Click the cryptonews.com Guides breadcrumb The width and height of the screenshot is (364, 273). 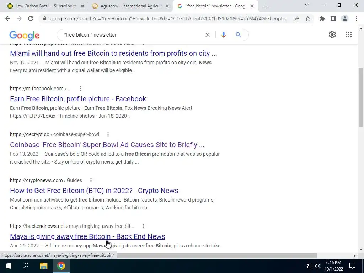pos(46,180)
